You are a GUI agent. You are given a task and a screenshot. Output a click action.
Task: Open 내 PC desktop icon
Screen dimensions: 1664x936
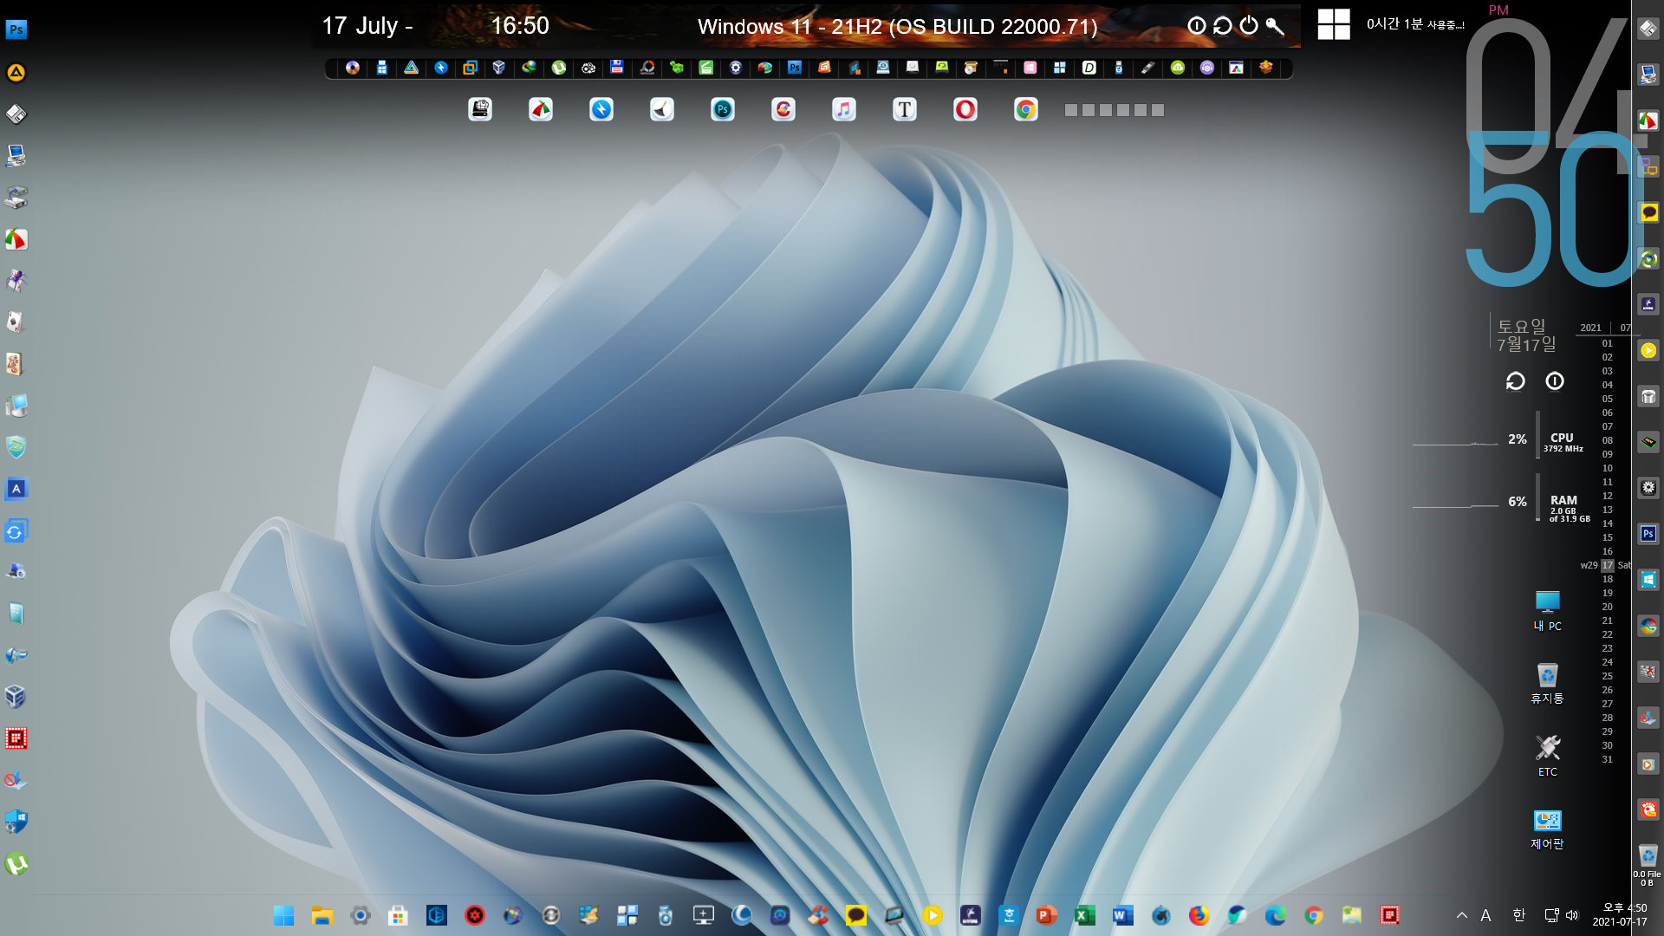coord(1548,611)
